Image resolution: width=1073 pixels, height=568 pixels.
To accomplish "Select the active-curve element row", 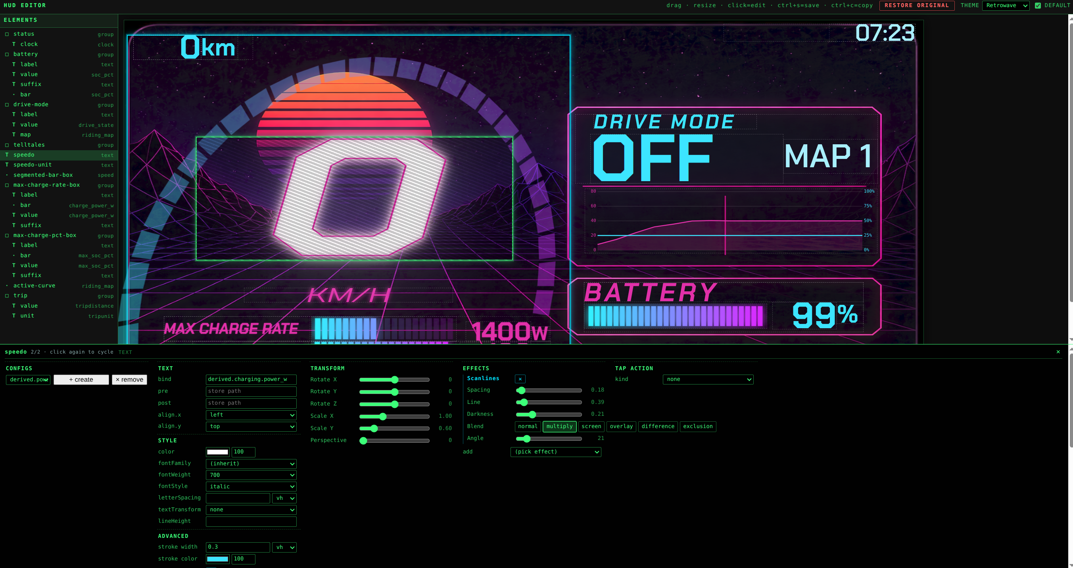I will 59,286.
